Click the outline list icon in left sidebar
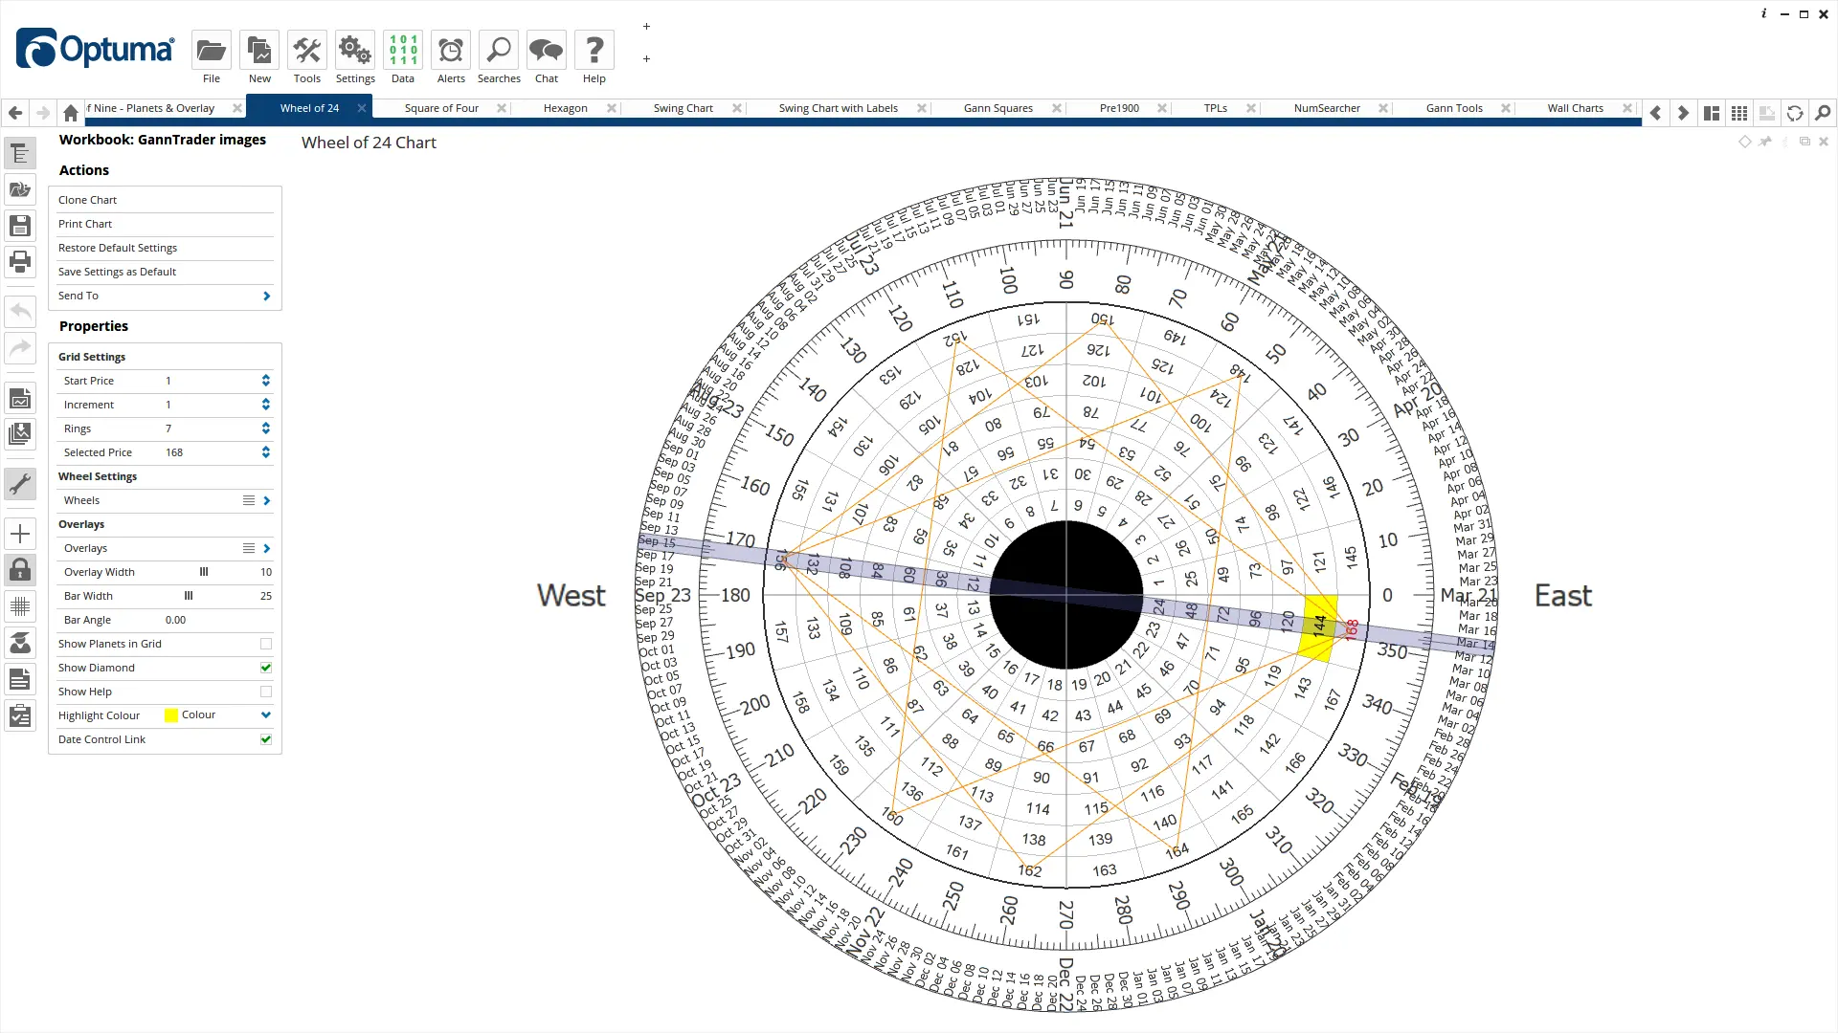The image size is (1838, 1033). tap(20, 154)
